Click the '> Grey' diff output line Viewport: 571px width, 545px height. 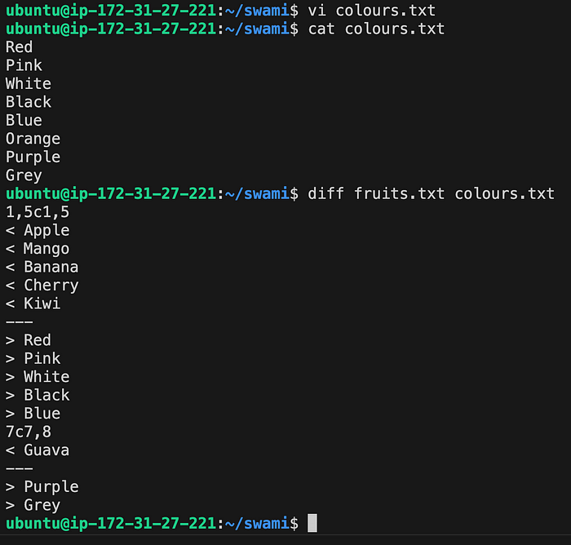33,505
